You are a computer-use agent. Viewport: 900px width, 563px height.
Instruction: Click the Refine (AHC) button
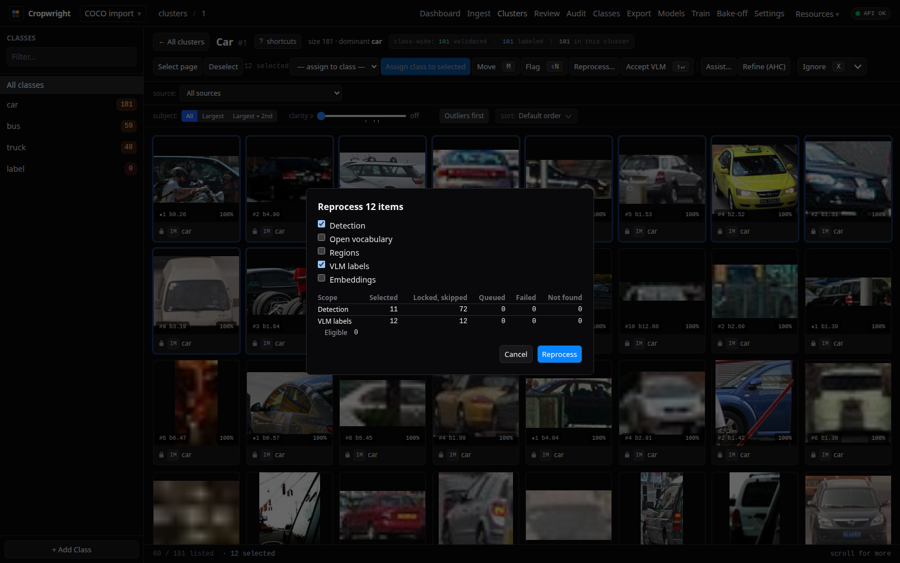pos(764,66)
